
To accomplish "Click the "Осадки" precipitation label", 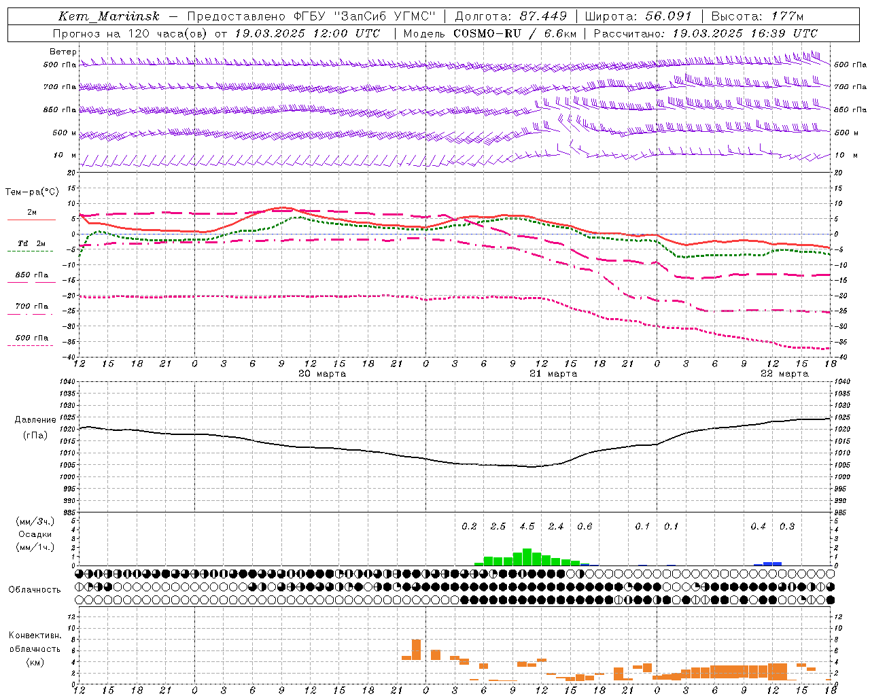I will [x=35, y=534].
